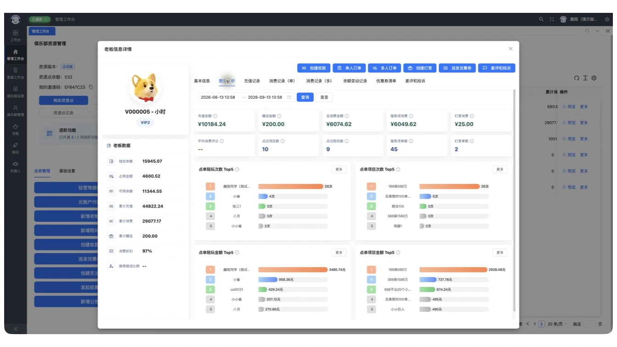This screenshot has height=347, width=617.
Task: Click info icon beside 点单项目金额 Top5
Action: [x=398, y=252]
